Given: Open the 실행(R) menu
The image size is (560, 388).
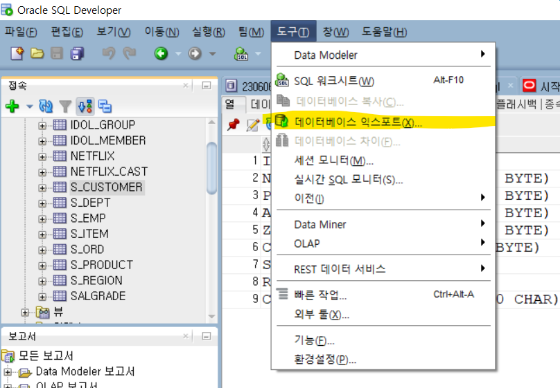Looking at the screenshot, I should 209,32.
